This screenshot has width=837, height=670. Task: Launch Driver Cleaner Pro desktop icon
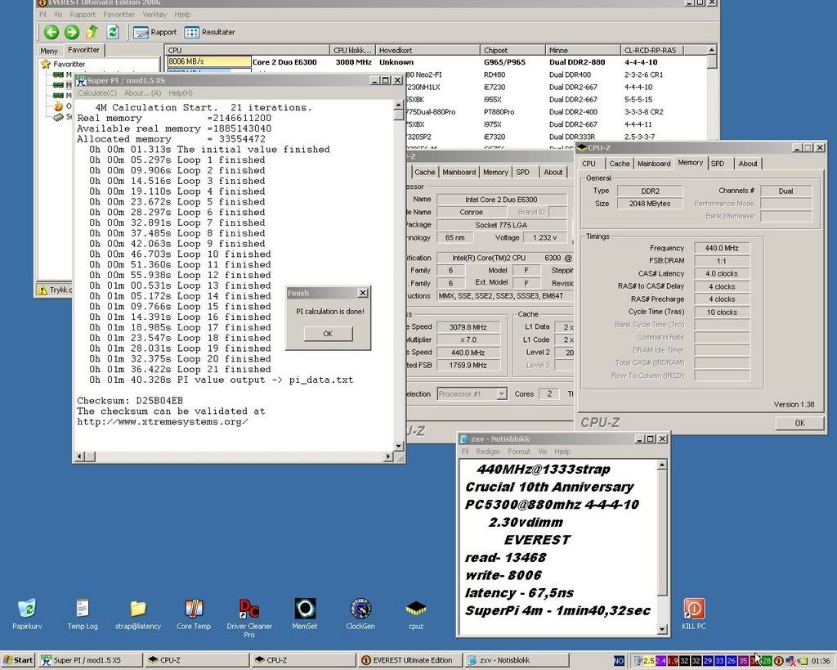249,618
